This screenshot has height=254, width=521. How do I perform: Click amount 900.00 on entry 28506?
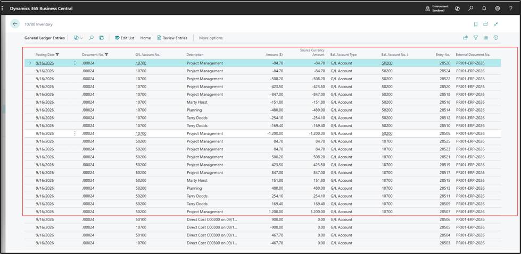point(277,219)
